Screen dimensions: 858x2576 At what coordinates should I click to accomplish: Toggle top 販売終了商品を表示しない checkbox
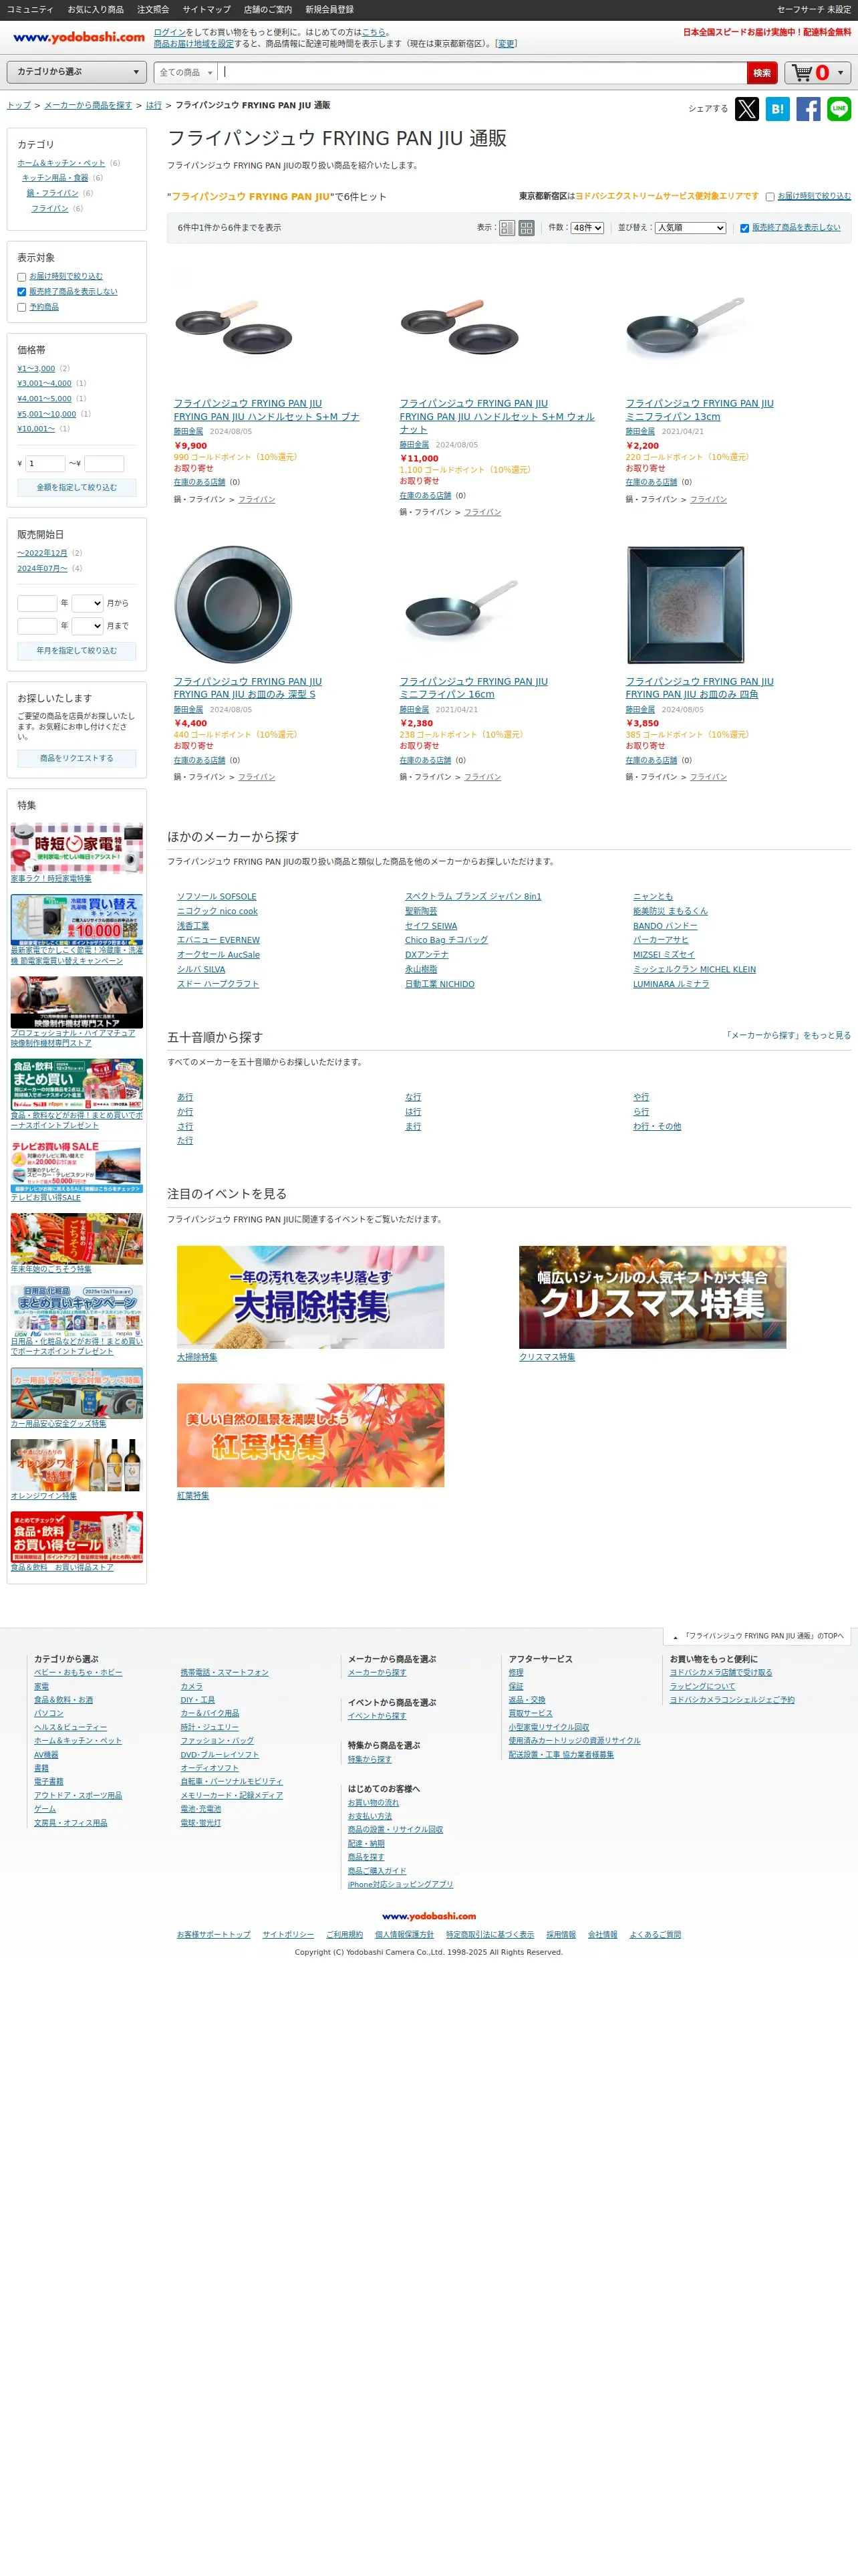pos(744,228)
